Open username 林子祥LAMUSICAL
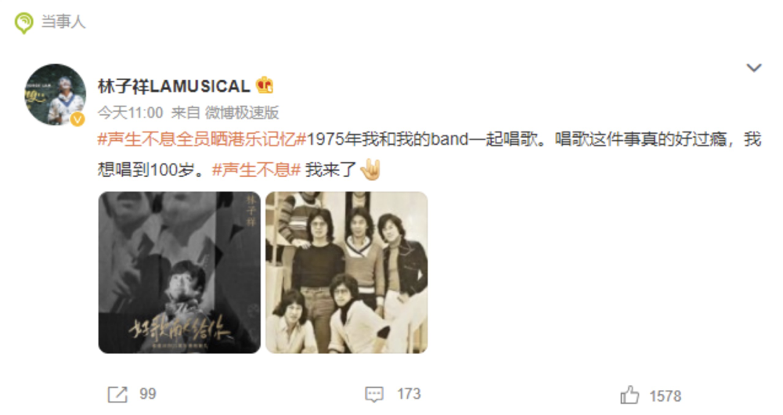This screenshot has height=415, width=783. [x=174, y=86]
